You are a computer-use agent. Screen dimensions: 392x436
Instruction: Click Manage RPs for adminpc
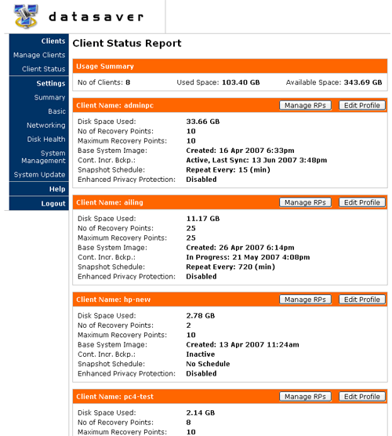305,105
